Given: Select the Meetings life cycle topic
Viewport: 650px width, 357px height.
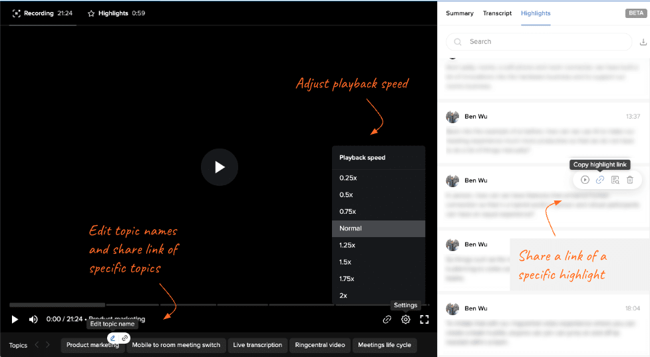Looking at the screenshot, I should click(385, 345).
